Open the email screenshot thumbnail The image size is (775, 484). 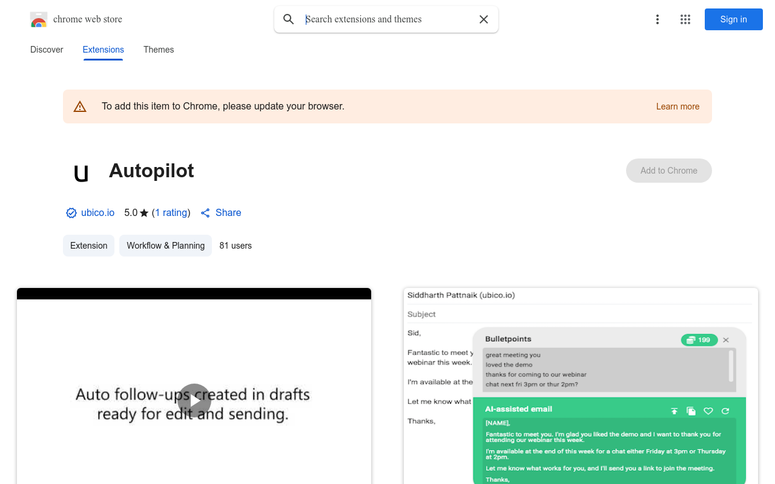pos(581,386)
